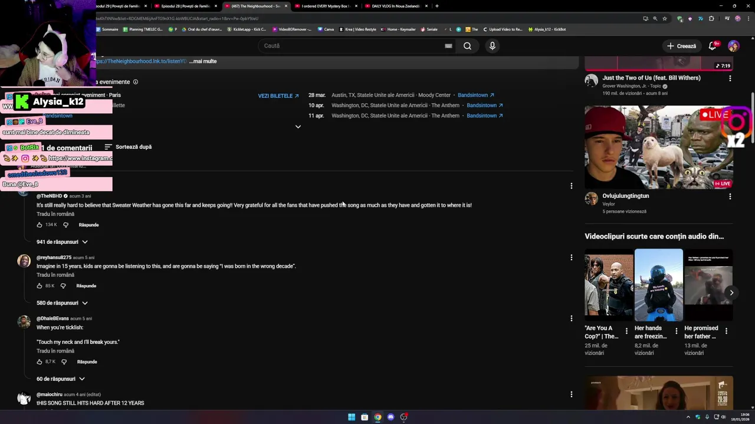This screenshot has height=424, width=755.
Task: Open Discord from taskbar
Action: click(390, 417)
